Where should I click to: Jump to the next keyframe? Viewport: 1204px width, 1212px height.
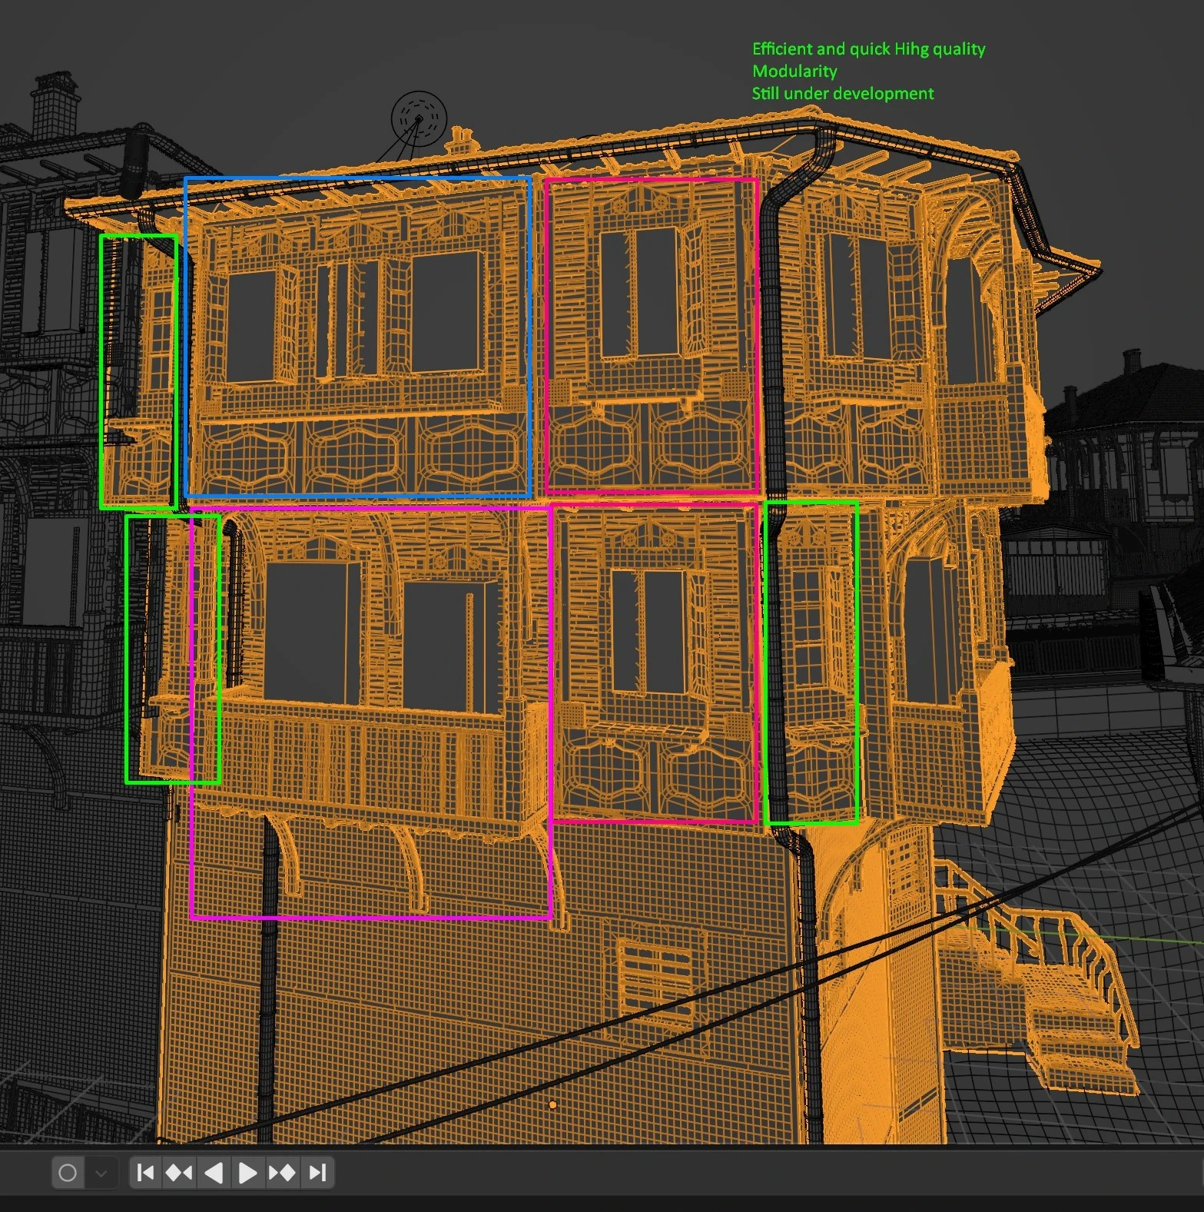point(282,1173)
